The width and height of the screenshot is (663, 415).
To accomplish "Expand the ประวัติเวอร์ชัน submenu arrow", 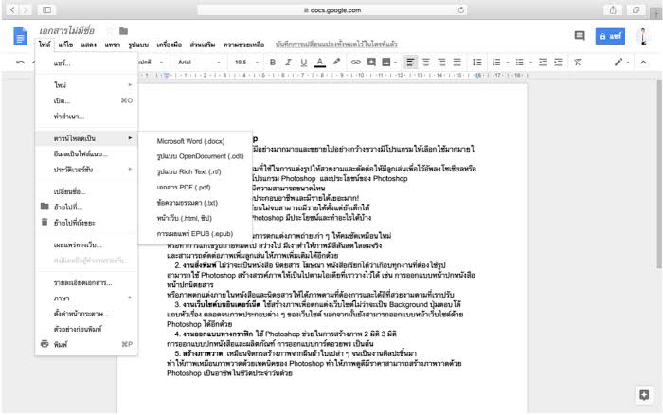I will point(130,170).
